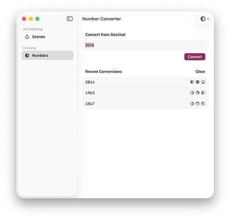Click the half-circle icon beside Numbers
230x220 pixels.
click(27, 55)
